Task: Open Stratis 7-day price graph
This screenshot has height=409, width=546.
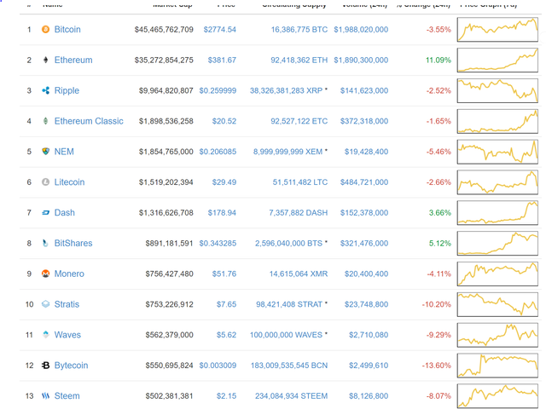Action: tap(497, 304)
